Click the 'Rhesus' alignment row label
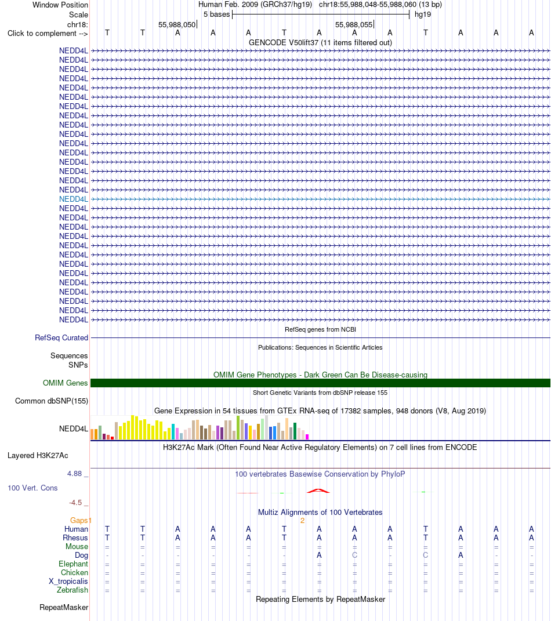Screen dimensions: 551x621 pos(75,538)
